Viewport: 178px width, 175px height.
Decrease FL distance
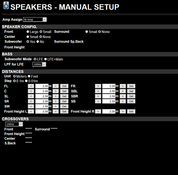click(31, 86)
